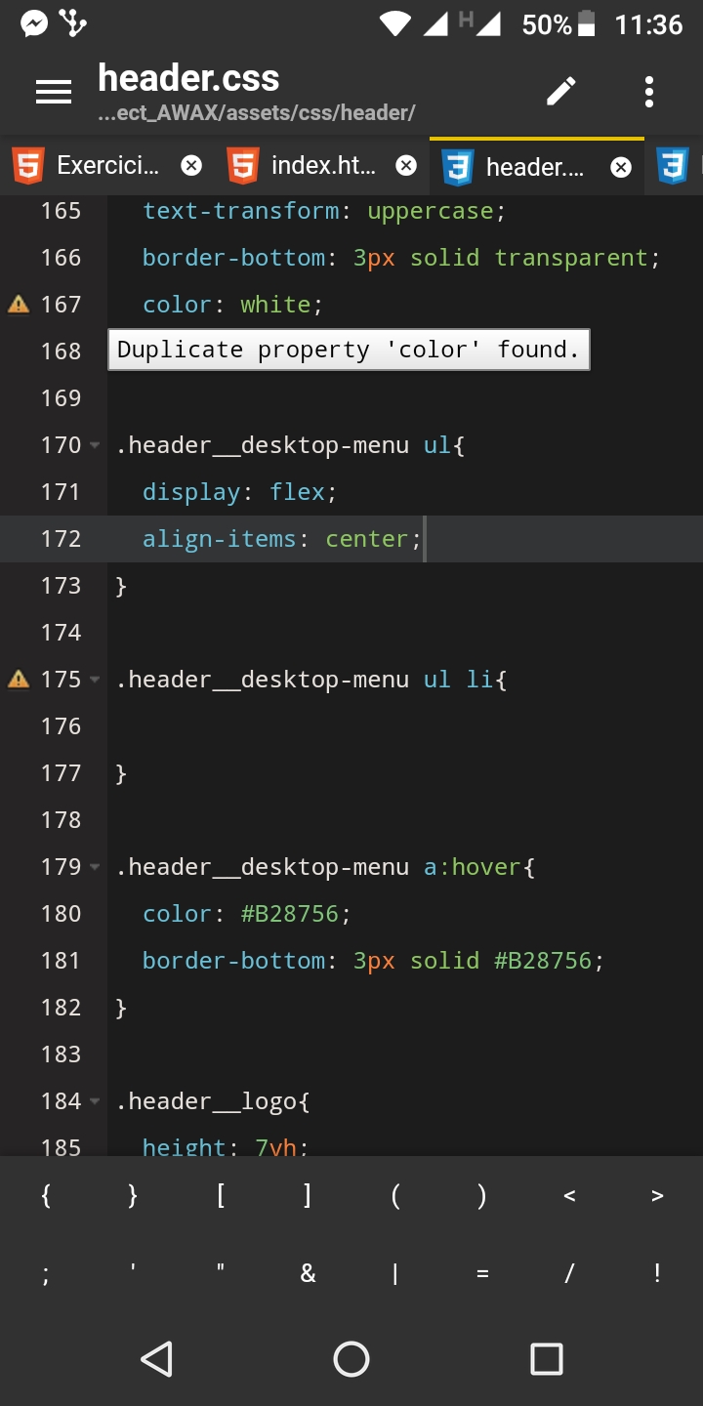Insert the closing curly brace key

click(x=133, y=1195)
